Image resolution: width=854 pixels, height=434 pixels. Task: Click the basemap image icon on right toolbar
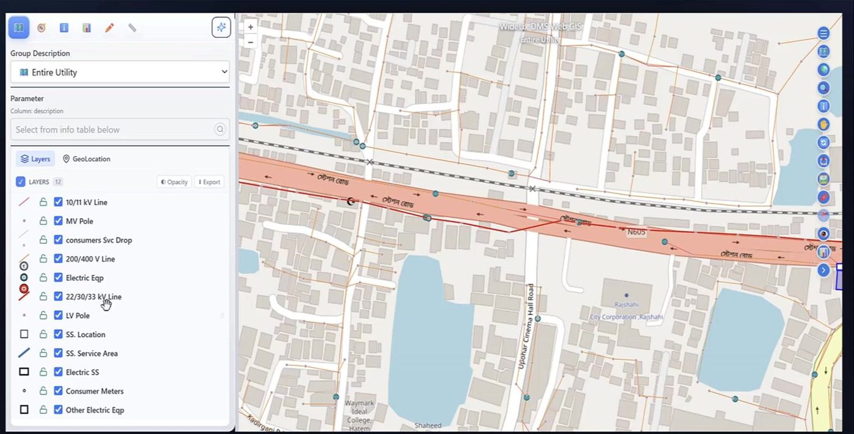[x=823, y=179]
